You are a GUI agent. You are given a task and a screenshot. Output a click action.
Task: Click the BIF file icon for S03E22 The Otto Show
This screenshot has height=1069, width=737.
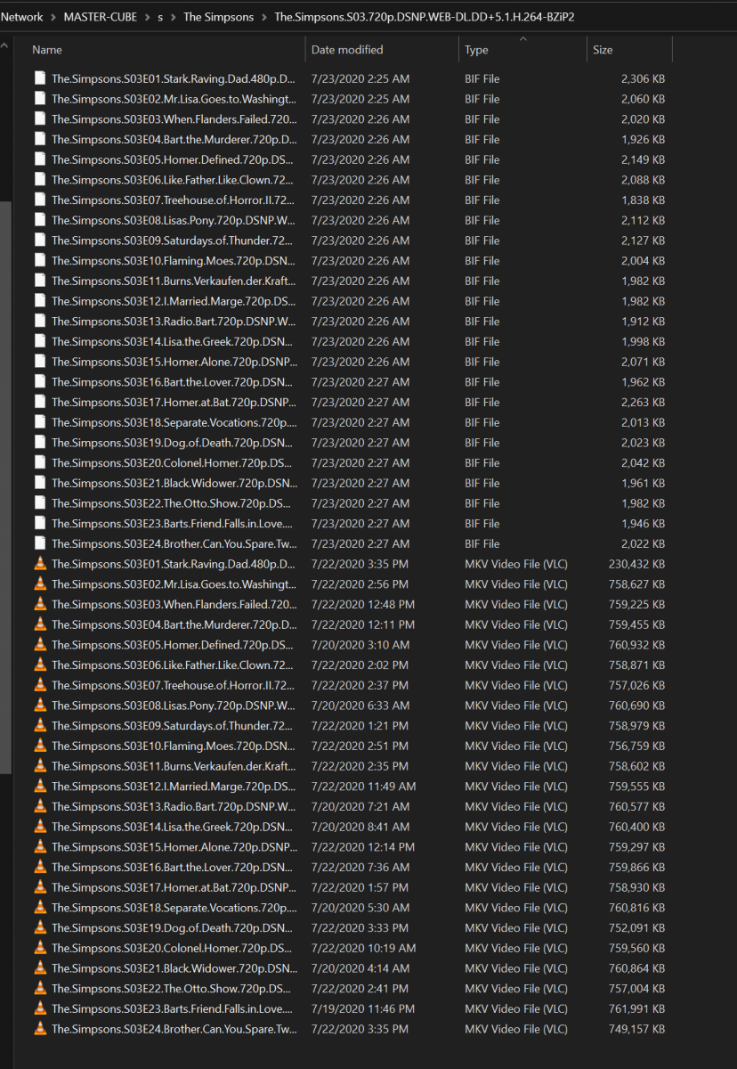point(40,502)
